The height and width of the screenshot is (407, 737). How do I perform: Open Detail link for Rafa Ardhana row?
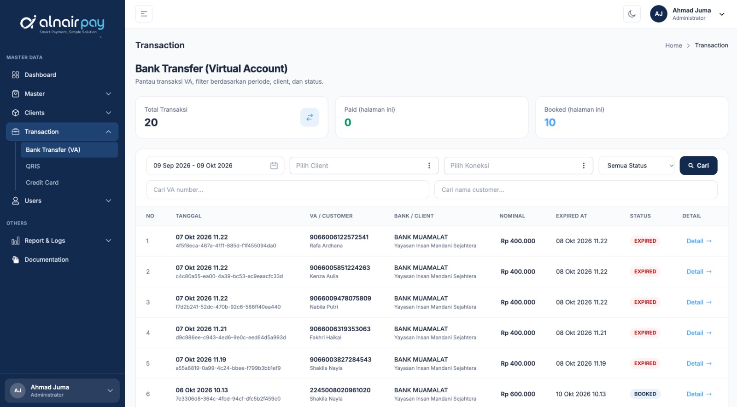tap(699, 241)
